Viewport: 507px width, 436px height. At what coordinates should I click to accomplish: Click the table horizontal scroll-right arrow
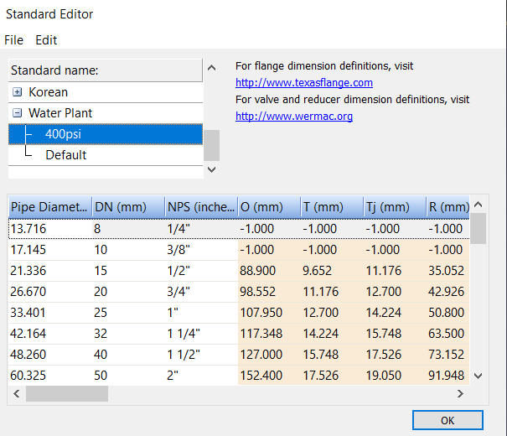point(460,393)
